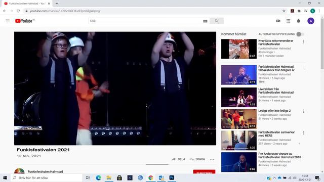Open the YouTube apps grid icon
The width and height of the screenshot is (324, 182).
[x=288, y=21]
